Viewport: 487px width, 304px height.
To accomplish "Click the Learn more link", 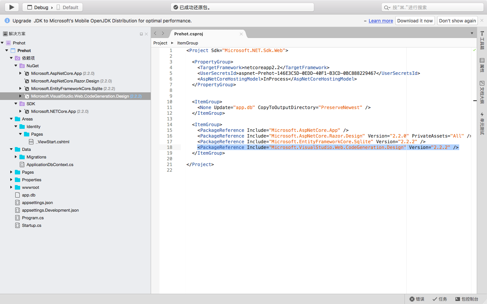I will [381, 21].
